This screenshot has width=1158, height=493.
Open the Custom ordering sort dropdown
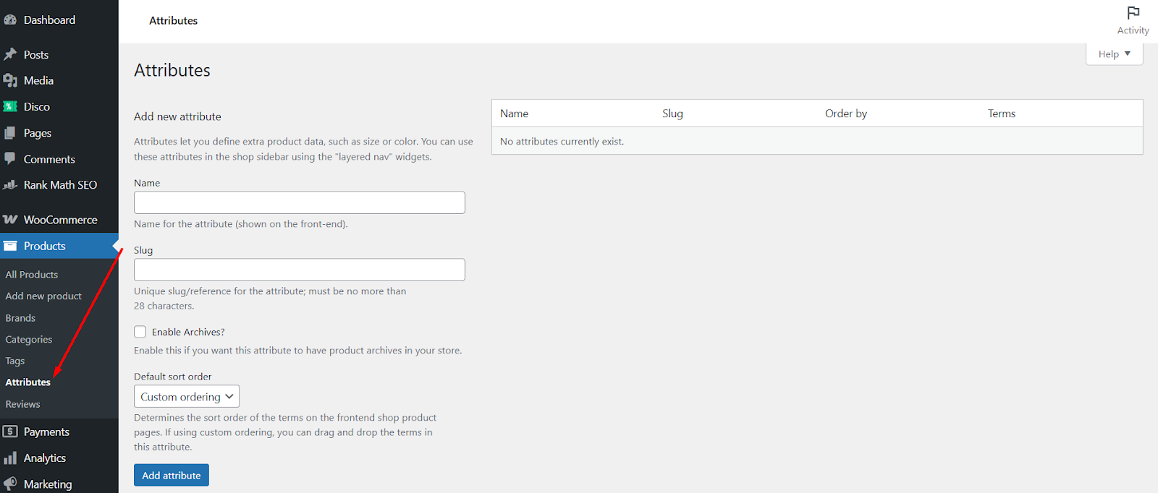click(x=187, y=396)
